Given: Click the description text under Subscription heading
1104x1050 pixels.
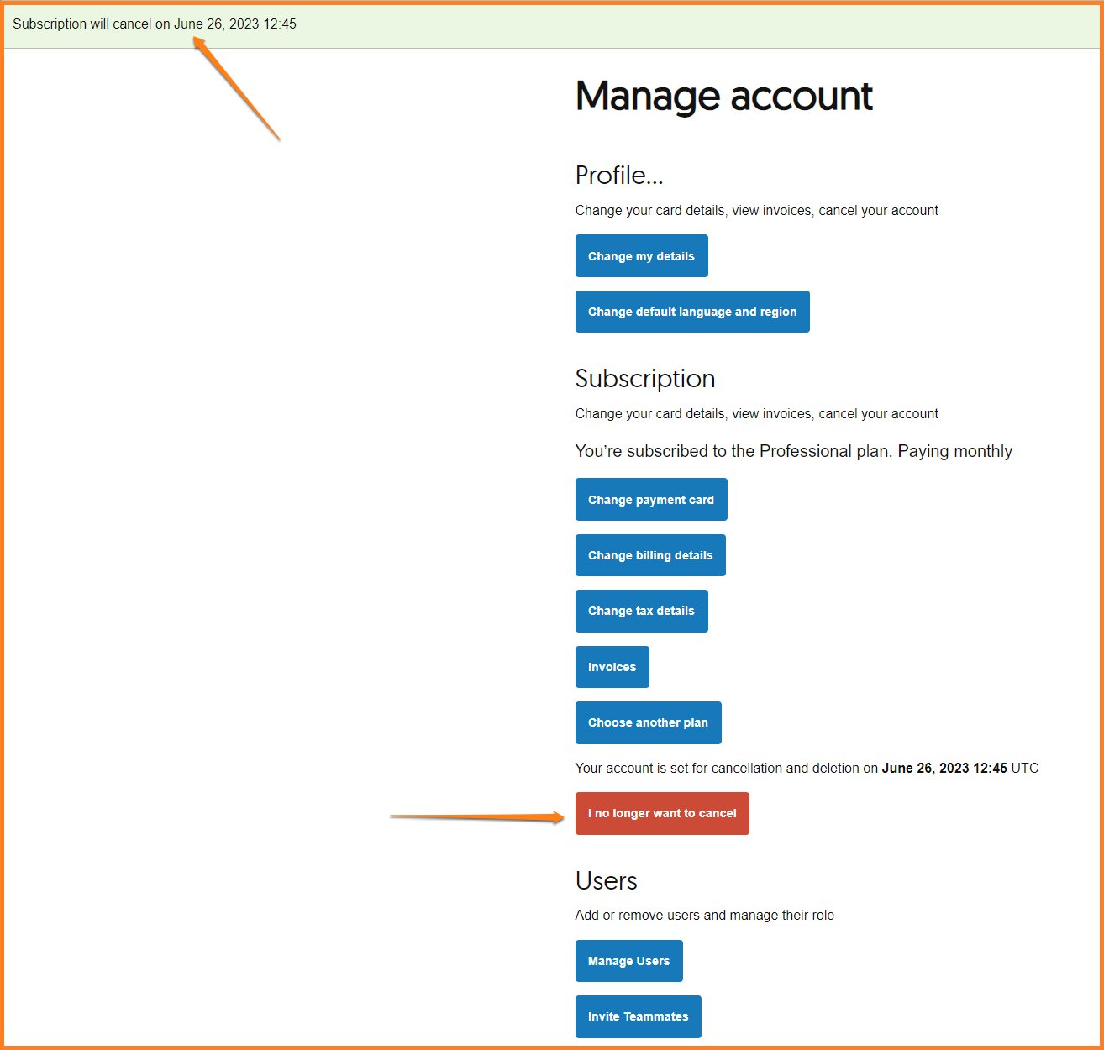Looking at the screenshot, I should tap(756, 414).
